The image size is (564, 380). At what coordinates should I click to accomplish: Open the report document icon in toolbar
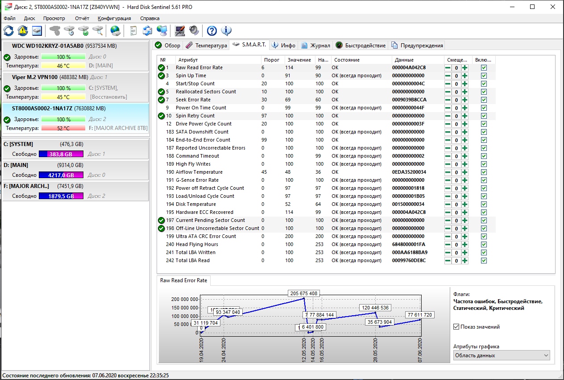point(133,31)
